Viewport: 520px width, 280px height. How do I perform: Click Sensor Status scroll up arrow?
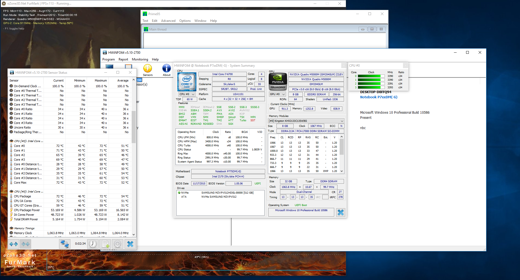(x=134, y=80)
